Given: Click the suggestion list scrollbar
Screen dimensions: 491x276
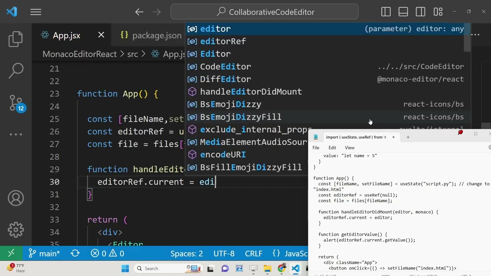Looking at the screenshot, I should click(x=467, y=37).
